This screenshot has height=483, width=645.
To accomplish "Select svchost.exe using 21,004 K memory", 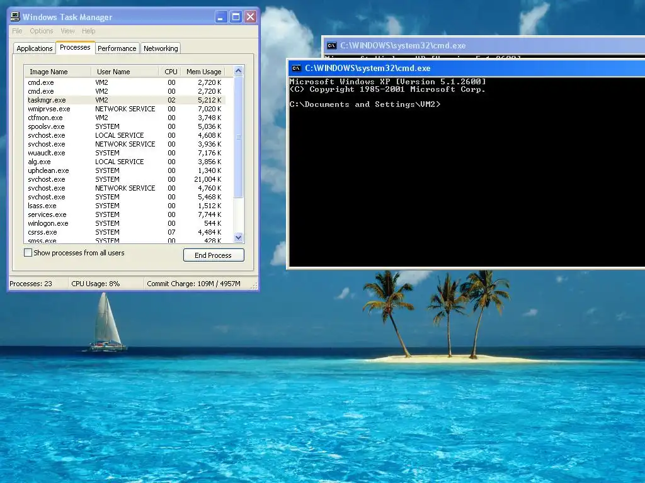I will 125,179.
